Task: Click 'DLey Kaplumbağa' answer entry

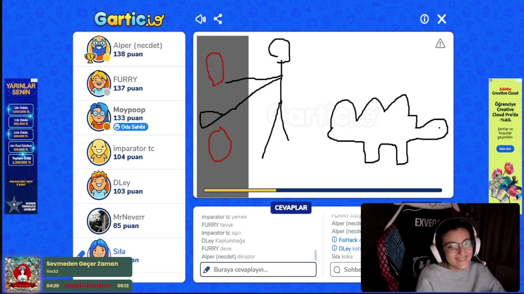Action: click(223, 241)
